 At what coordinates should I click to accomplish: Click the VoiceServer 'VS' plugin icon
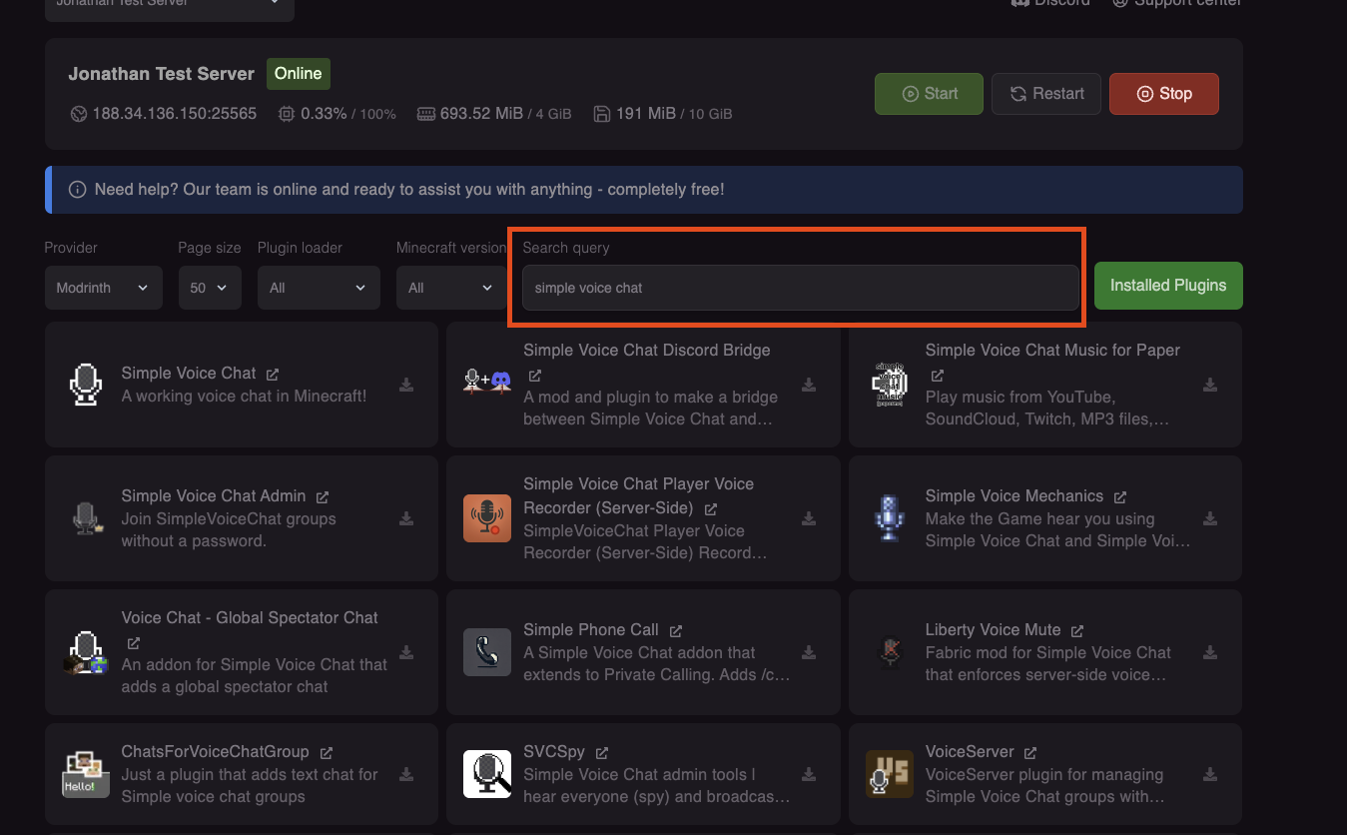pos(889,773)
